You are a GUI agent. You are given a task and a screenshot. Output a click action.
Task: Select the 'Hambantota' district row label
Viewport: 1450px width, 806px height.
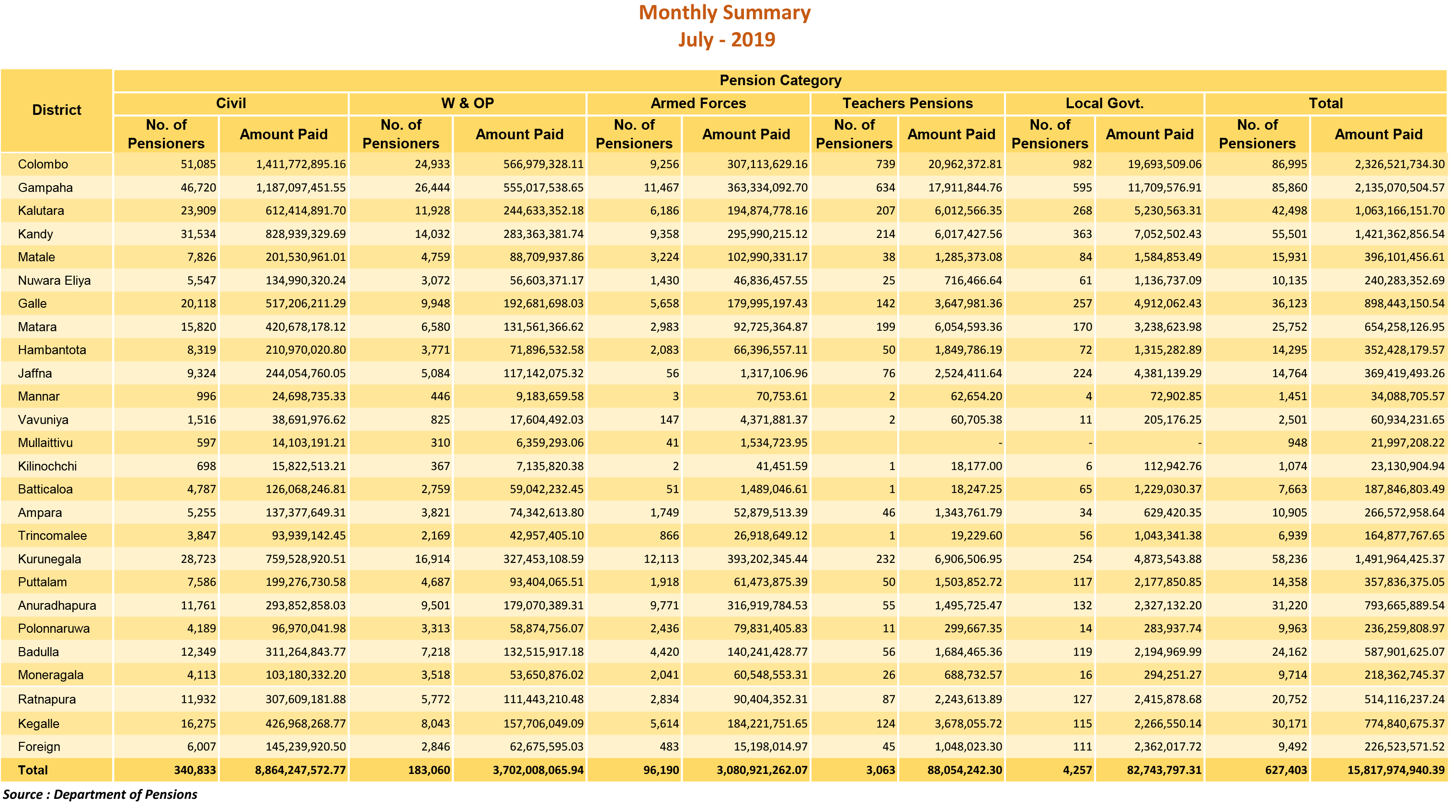coord(52,350)
